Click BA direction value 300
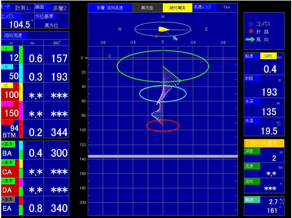The width and height of the screenshot is (292, 218). click(x=59, y=153)
